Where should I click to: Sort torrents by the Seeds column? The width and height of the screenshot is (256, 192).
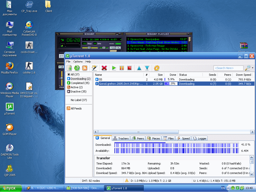(210, 75)
